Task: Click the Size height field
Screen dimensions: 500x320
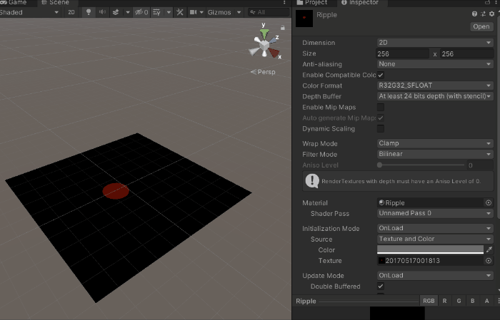Action: [467, 53]
